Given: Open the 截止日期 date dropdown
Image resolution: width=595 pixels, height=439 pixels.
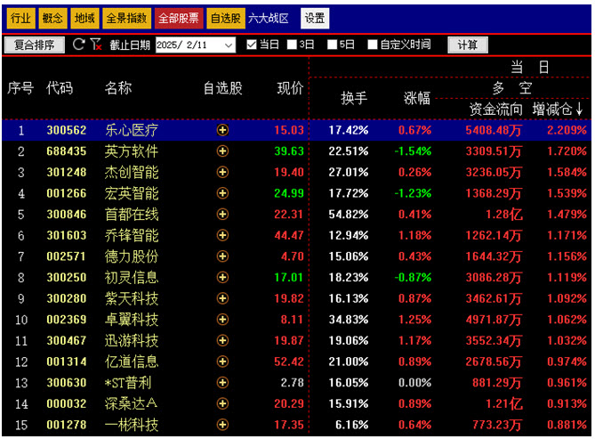Looking at the screenshot, I should [229, 45].
